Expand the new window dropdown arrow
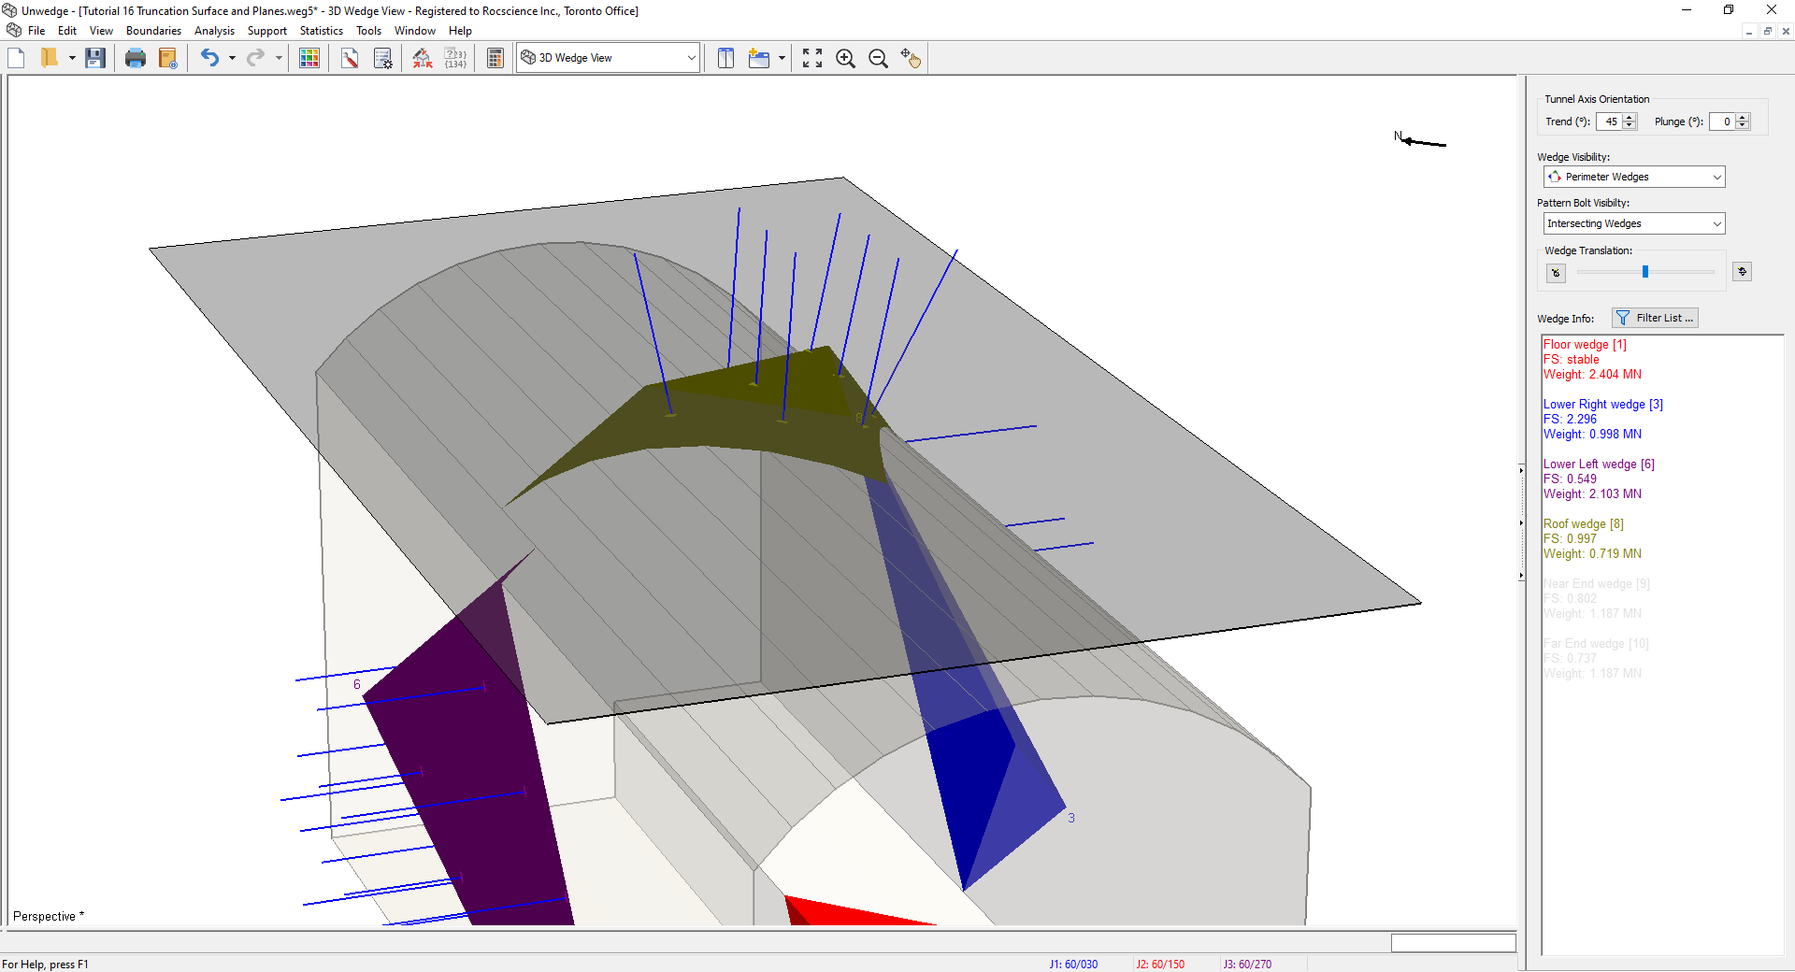The height and width of the screenshot is (972, 1795). click(x=782, y=58)
